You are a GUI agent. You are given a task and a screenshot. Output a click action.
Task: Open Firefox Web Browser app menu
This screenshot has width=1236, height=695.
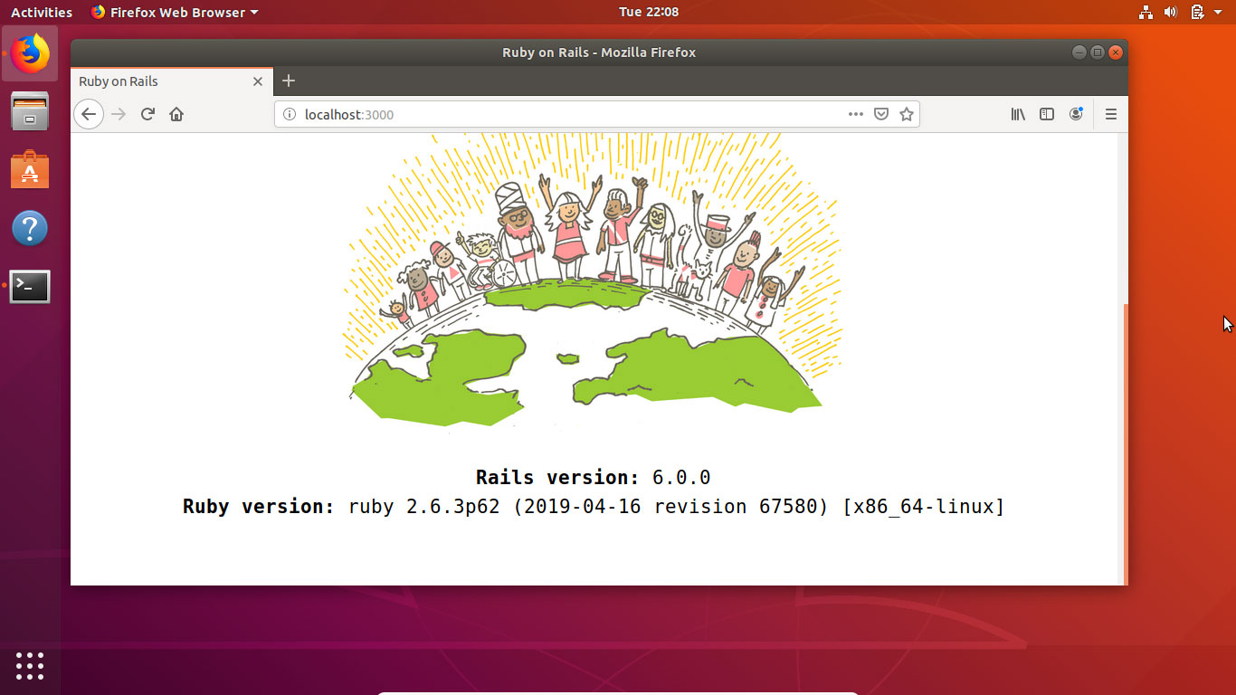pyautogui.click(x=174, y=12)
